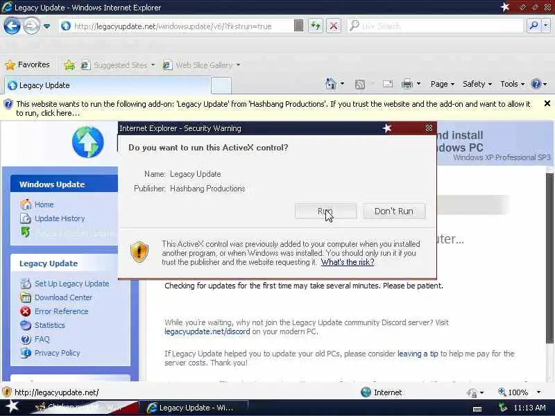Click the Read Mail toolbar icon
The width and height of the screenshot is (555, 416).
(x=388, y=84)
